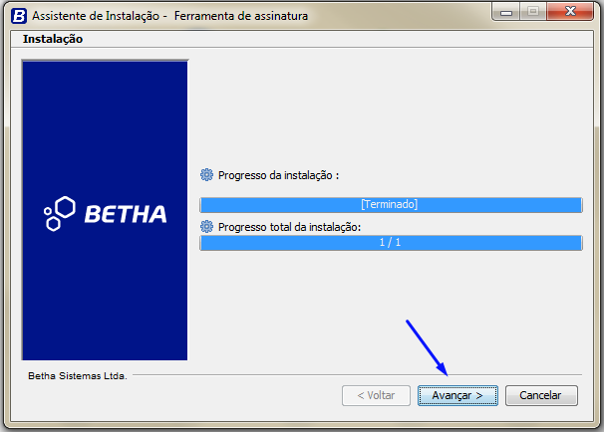The width and height of the screenshot is (604, 432).
Task: Click the dark blue Betha side banner
Action: pos(105,210)
